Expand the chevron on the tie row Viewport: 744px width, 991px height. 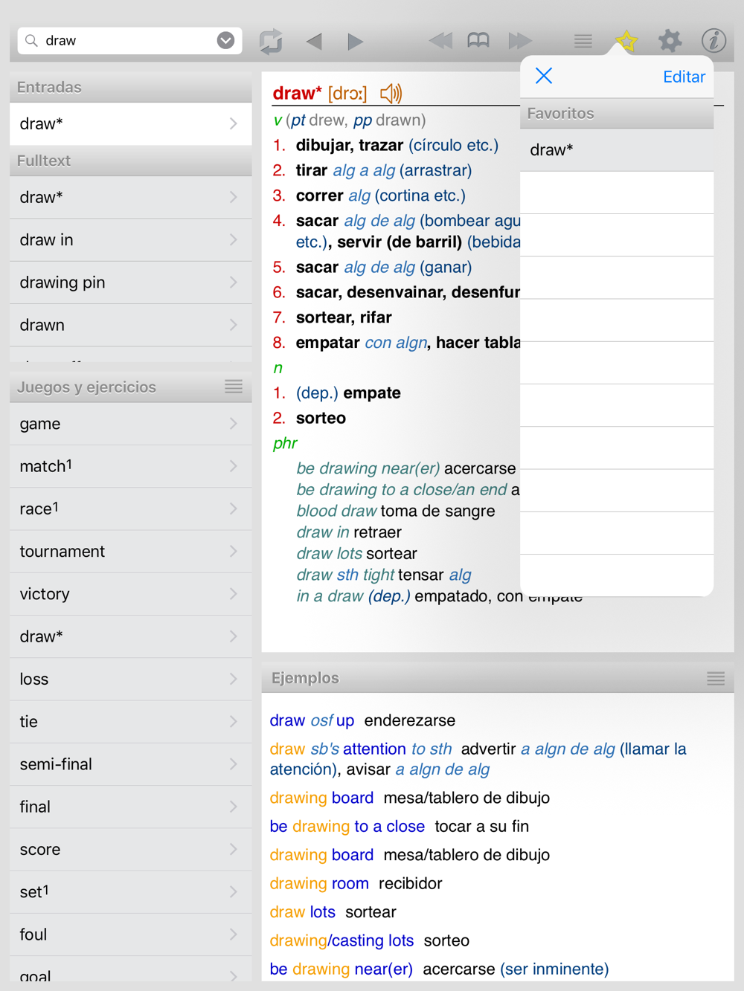pyautogui.click(x=234, y=721)
